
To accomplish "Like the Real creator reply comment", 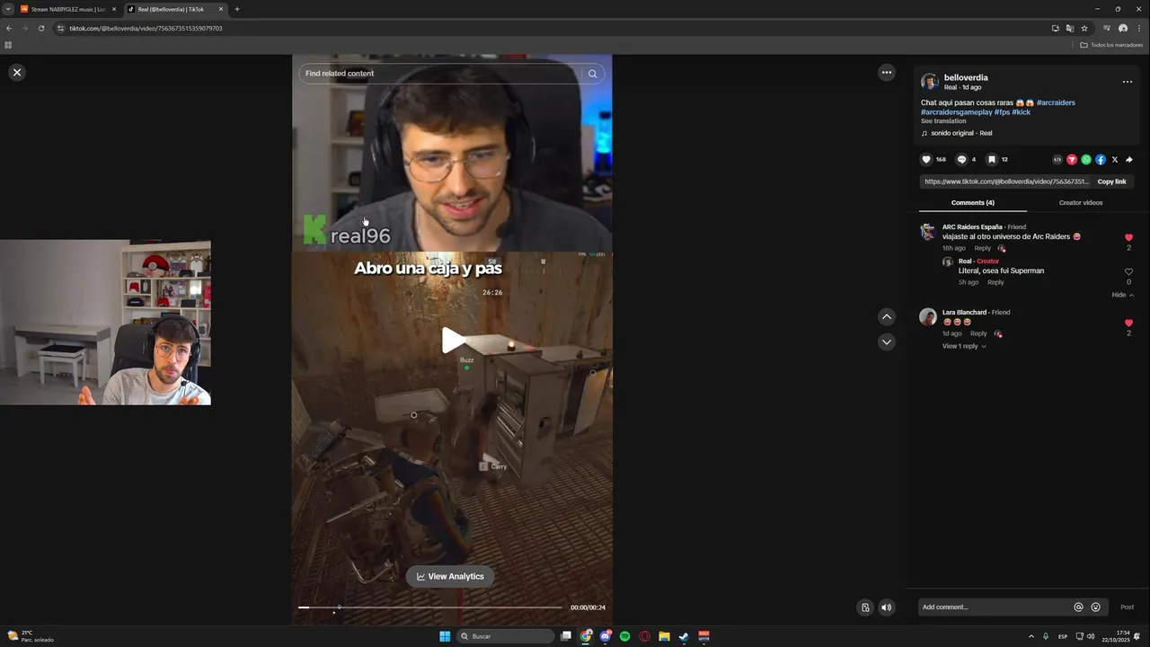I will coord(1129,271).
